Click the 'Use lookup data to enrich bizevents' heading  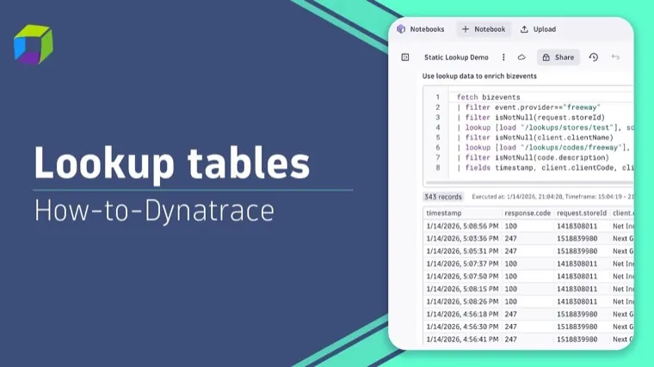pos(479,76)
